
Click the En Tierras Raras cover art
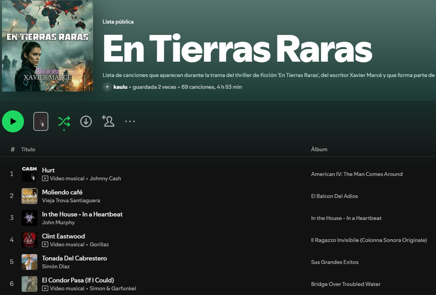coord(47,46)
